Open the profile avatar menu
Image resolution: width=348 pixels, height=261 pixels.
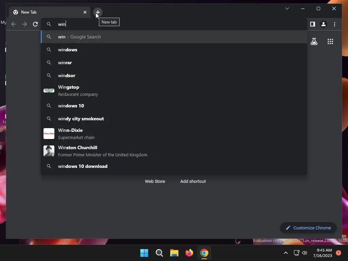tap(324, 24)
